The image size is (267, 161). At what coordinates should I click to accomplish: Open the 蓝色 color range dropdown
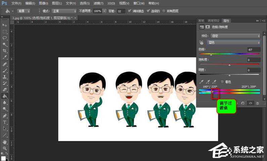[x=234, y=43]
